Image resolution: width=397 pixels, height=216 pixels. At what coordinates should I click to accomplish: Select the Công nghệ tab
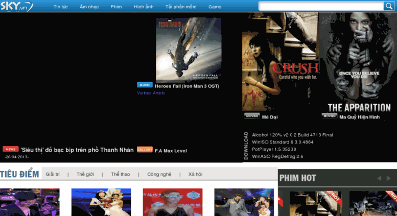[159, 174]
